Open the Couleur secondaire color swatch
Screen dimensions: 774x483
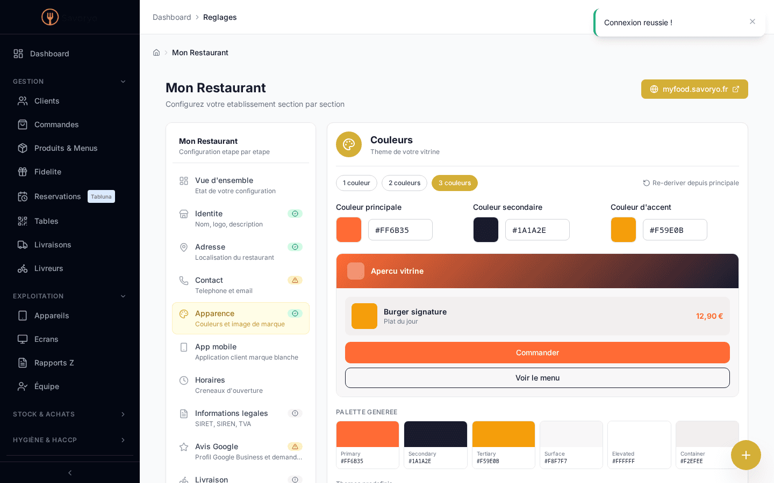coord(486,230)
